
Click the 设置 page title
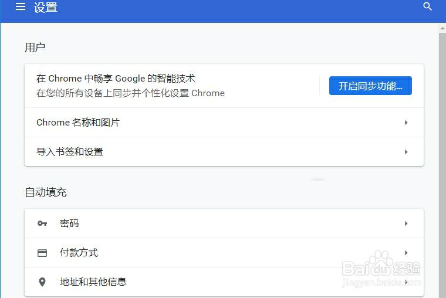click(x=45, y=8)
